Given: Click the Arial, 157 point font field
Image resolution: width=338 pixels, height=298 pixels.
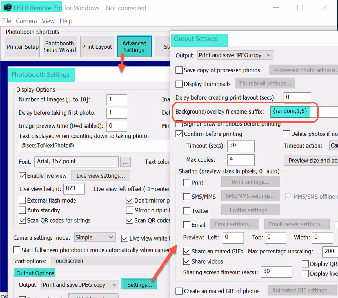Looking at the screenshot, I should [x=76, y=162].
